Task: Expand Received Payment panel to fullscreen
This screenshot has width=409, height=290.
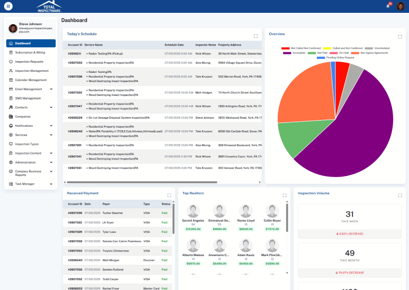Action: tap(169, 195)
